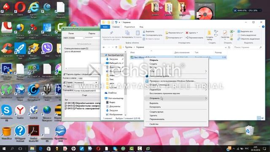This screenshot has height=152, width=270.
Task: Expand the Open with submenu arrow
Action: click(x=206, y=85)
